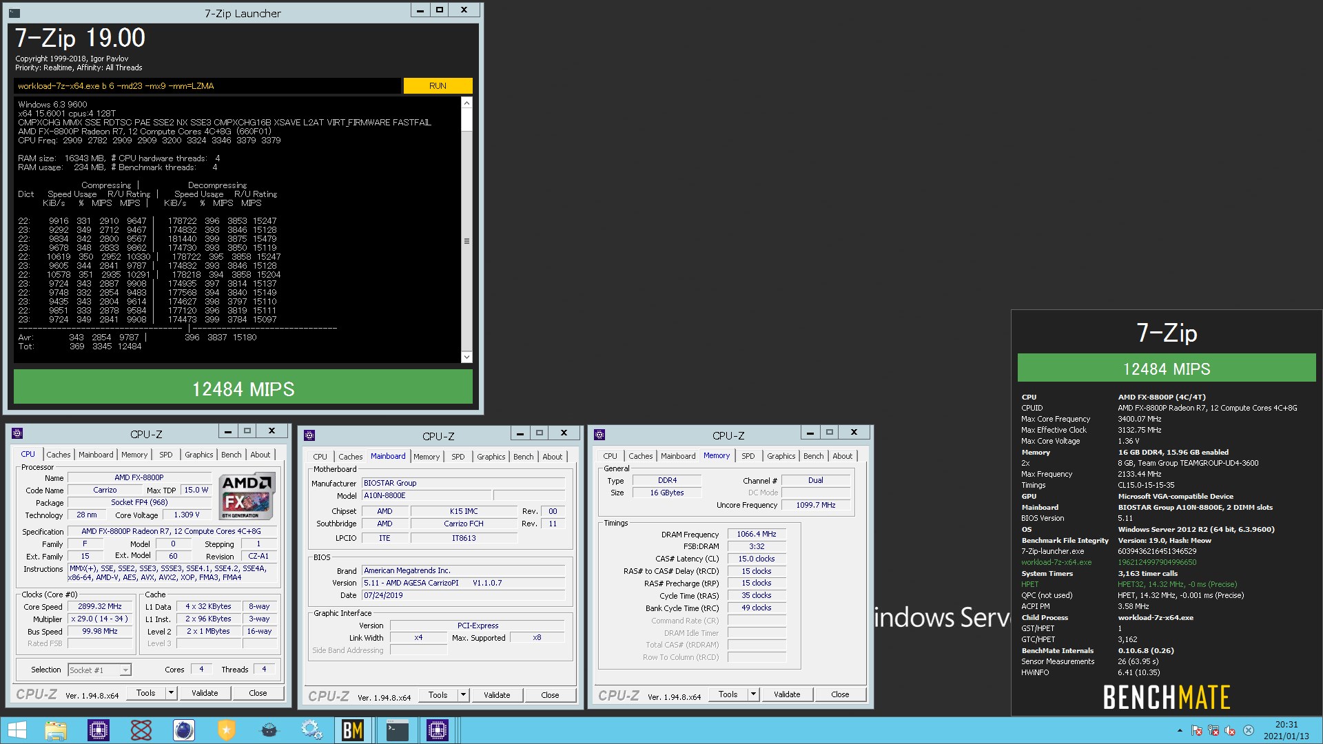This screenshot has height=744, width=1323.
Task: Open the Tools dropdown arrow in the CPU-Z Memory window
Action: pos(754,694)
